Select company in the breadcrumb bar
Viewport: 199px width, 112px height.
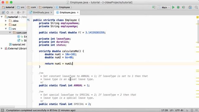(x=46, y=7)
